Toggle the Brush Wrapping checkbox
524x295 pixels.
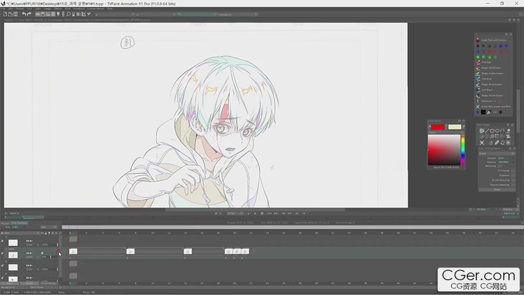click(x=513, y=180)
